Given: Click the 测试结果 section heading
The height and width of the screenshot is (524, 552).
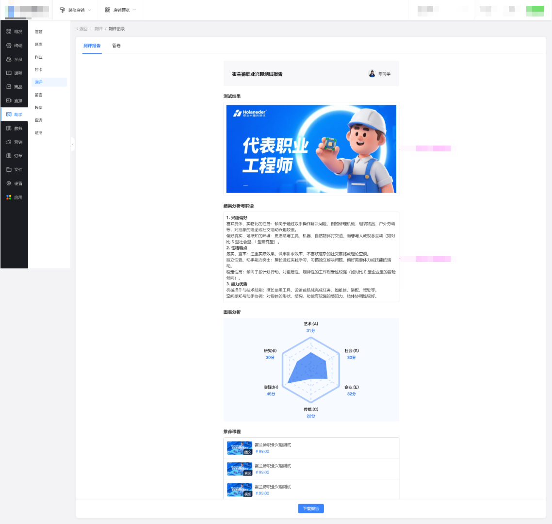Looking at the screenshot, I should [232, 96].
